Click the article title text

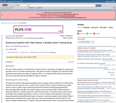pyautogui.click(x=39, y=43)
